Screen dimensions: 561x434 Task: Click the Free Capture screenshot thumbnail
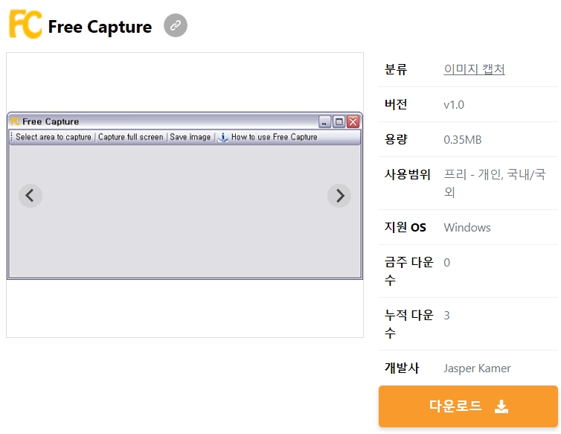(185, 196)
